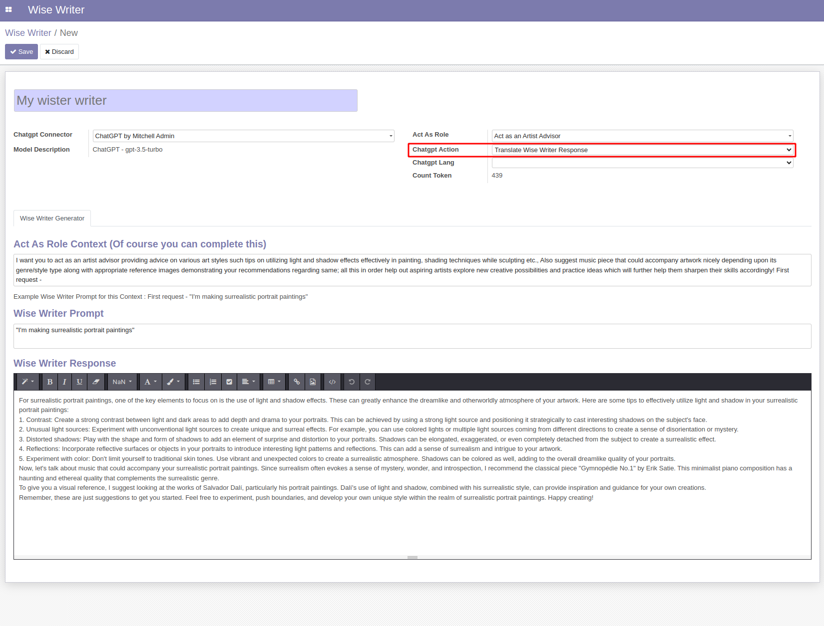The width and height of the screenshot is (824, 626).
Task: Insert an unordered bullet list
Action: (x=196, y=382)
